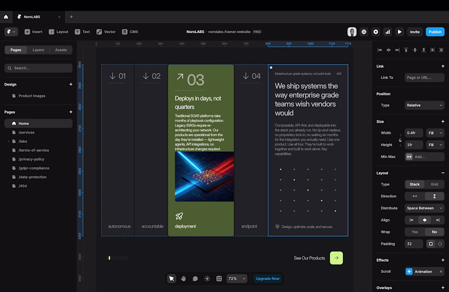Align vertical centers icon

pos(415,50)
